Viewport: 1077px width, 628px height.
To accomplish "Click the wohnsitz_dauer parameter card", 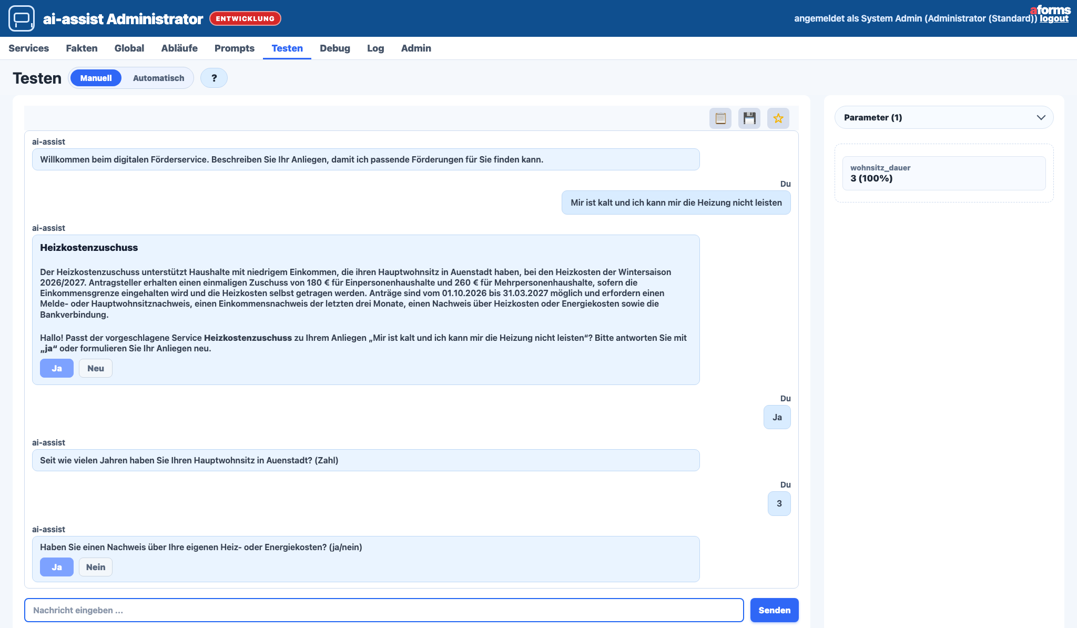I will click(944, 173).
